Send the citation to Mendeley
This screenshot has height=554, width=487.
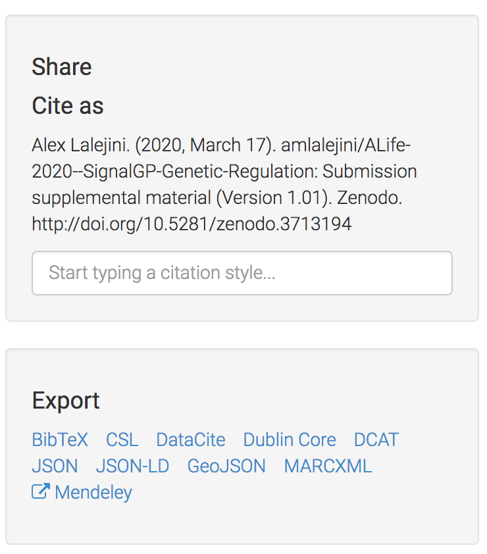point(93,492)
